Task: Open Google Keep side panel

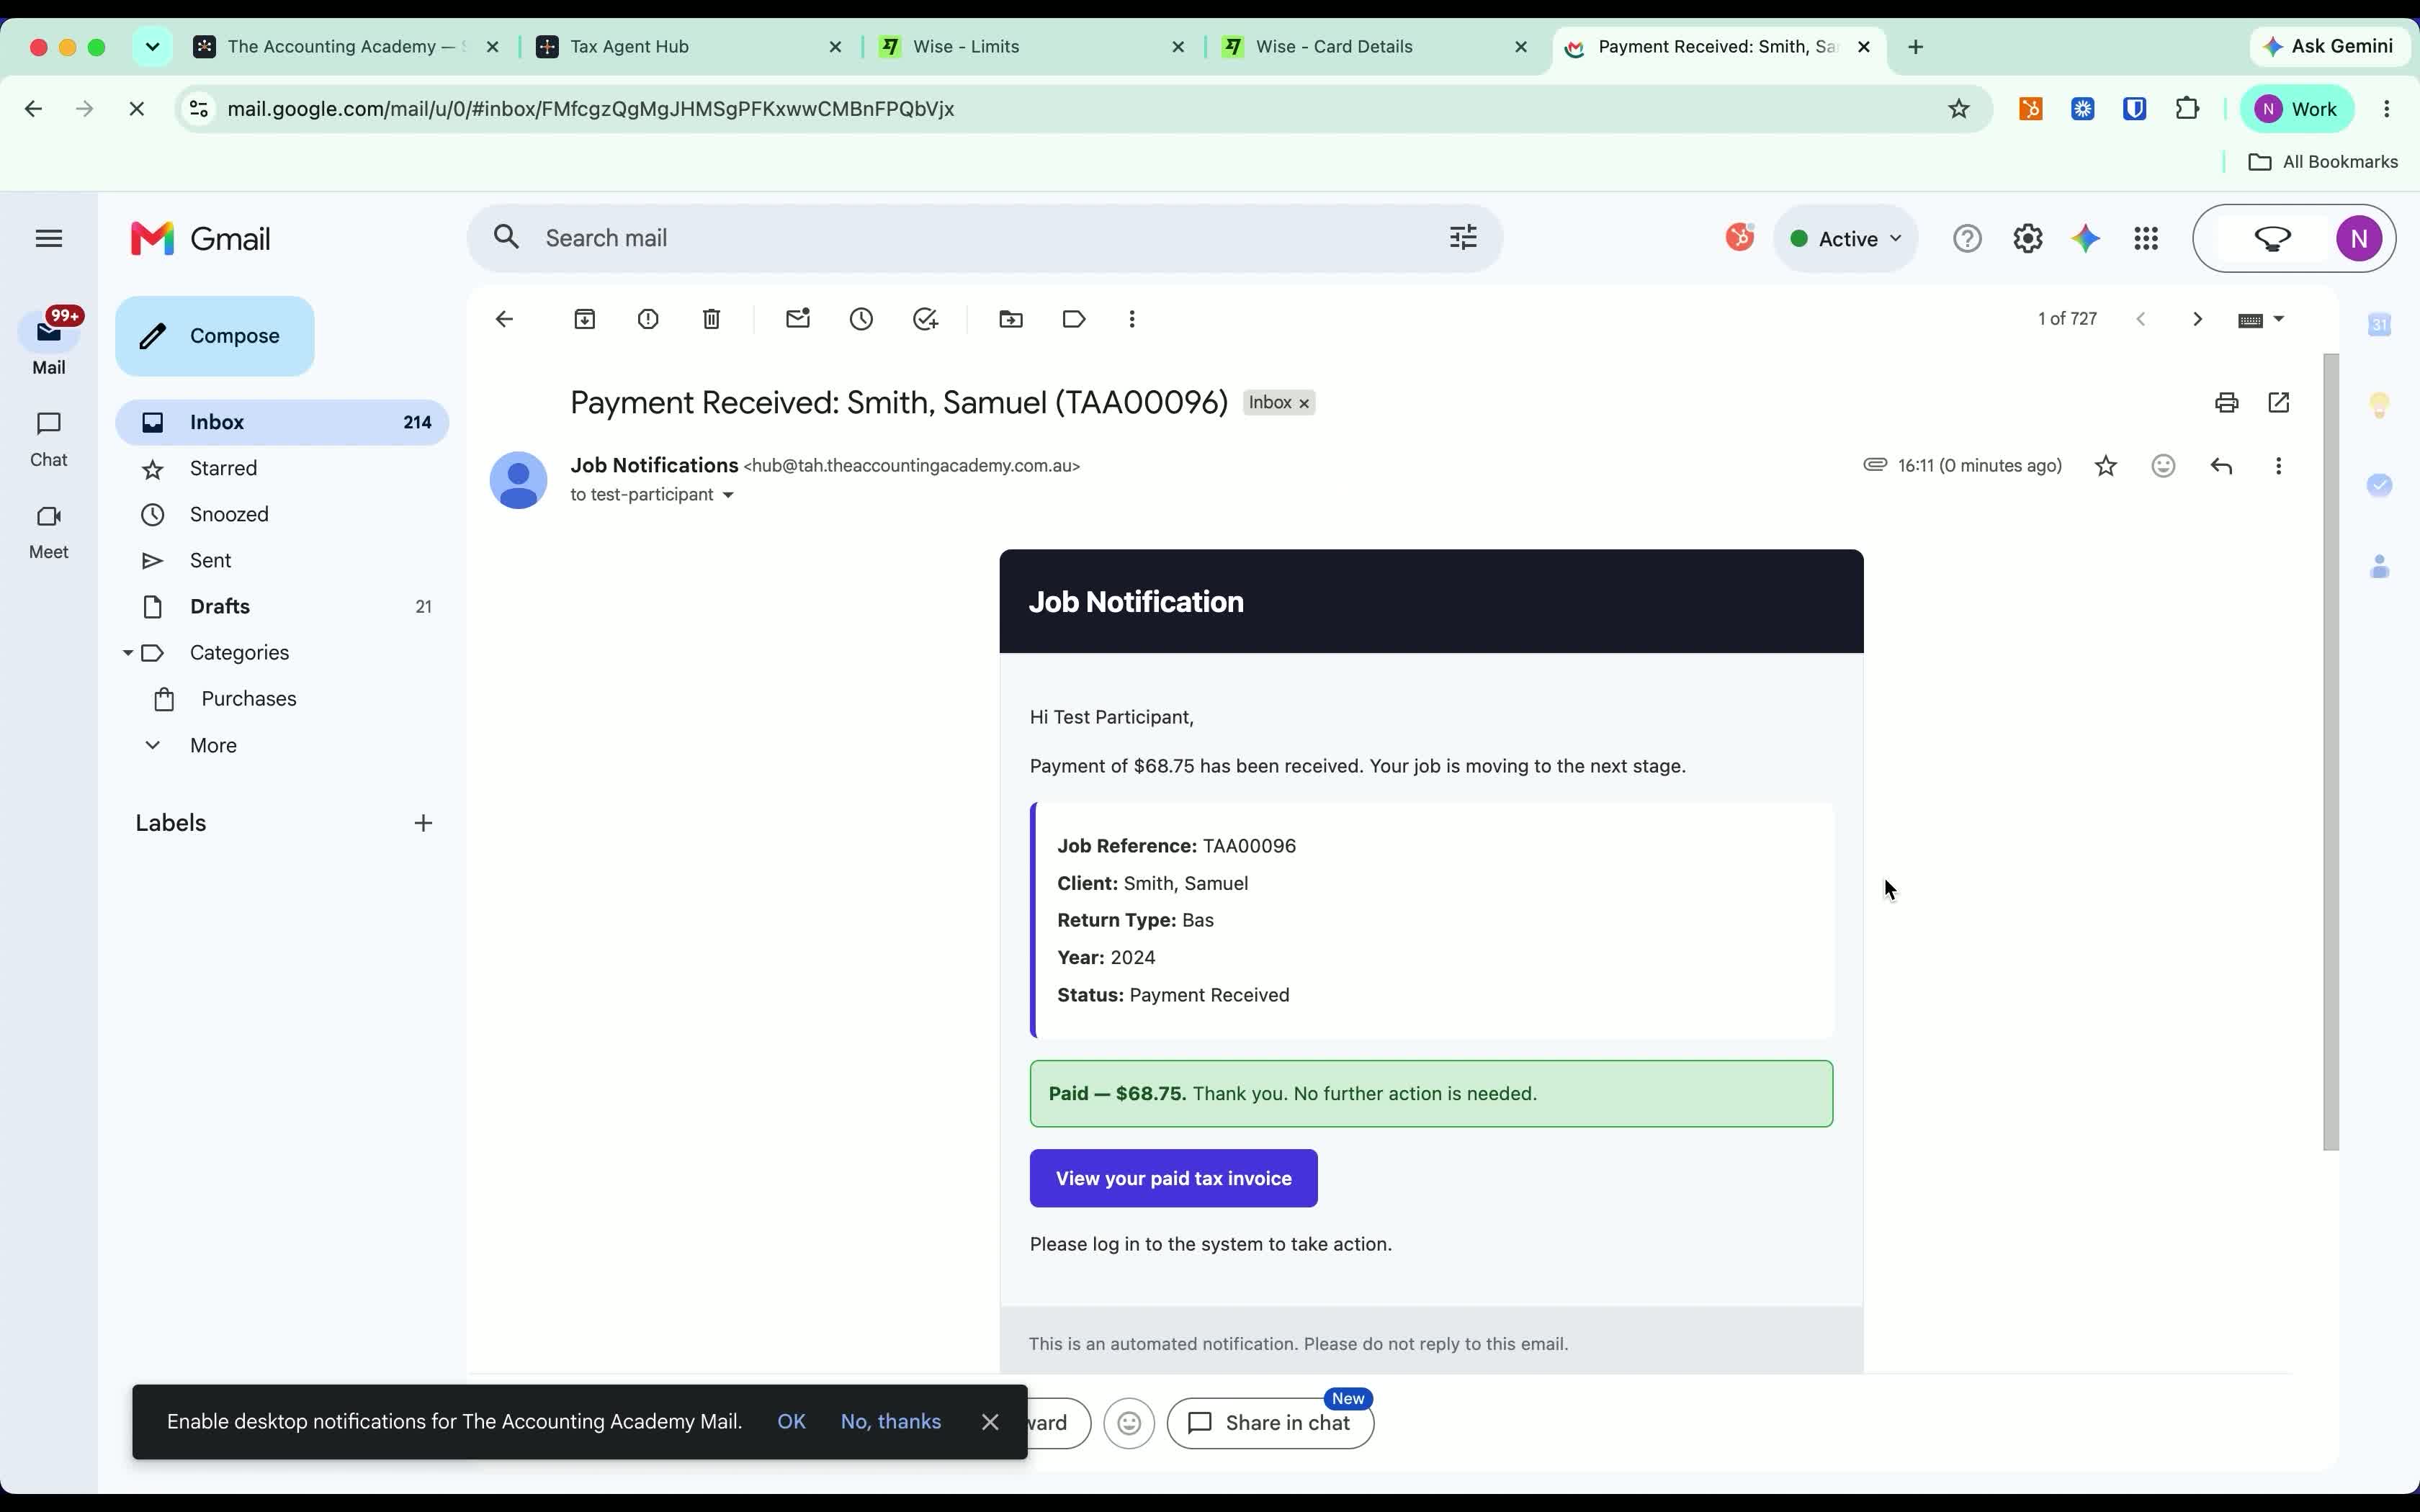Action: 2379,404
